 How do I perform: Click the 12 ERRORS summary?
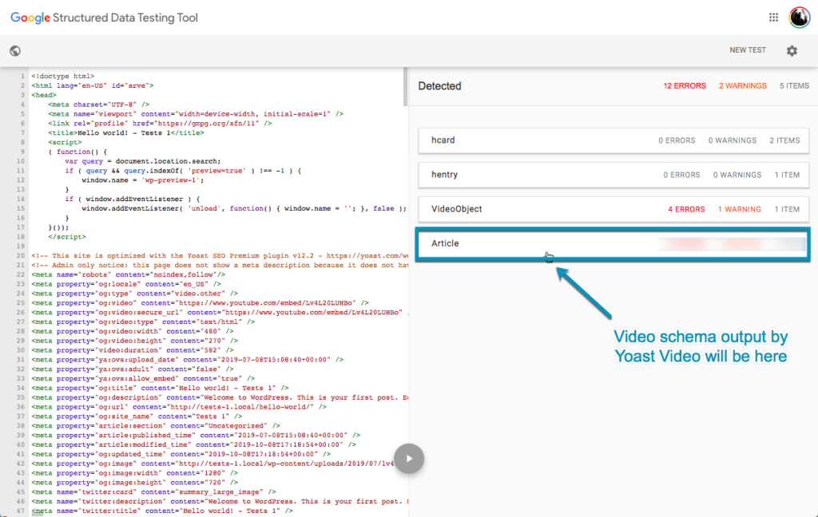point(685,85)
